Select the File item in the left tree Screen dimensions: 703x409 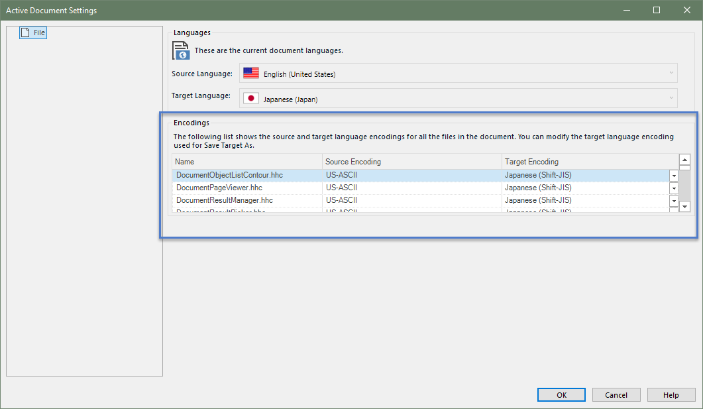click(x=33, y=32)
